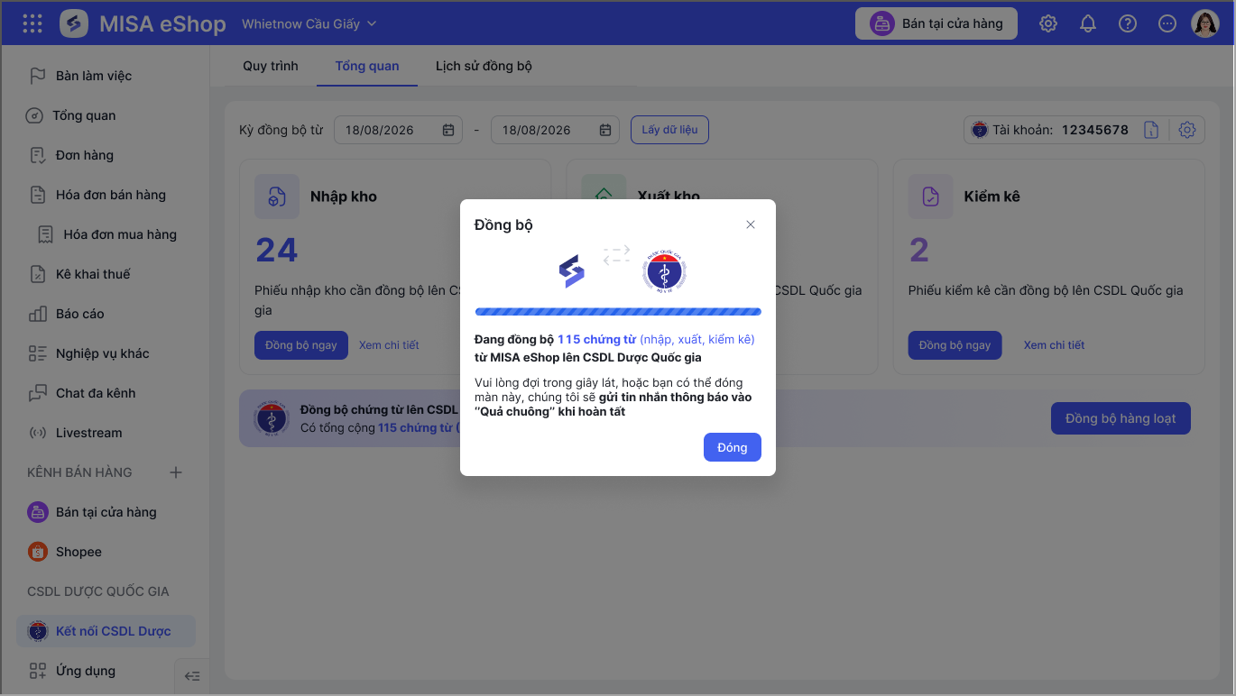Click the start date input 18/08/2026
1236x696 pixels.
click(398, 130)
